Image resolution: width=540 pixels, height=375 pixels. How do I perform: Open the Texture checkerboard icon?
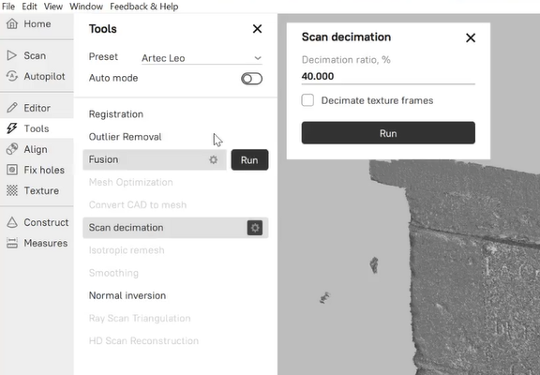click(12, 190)
